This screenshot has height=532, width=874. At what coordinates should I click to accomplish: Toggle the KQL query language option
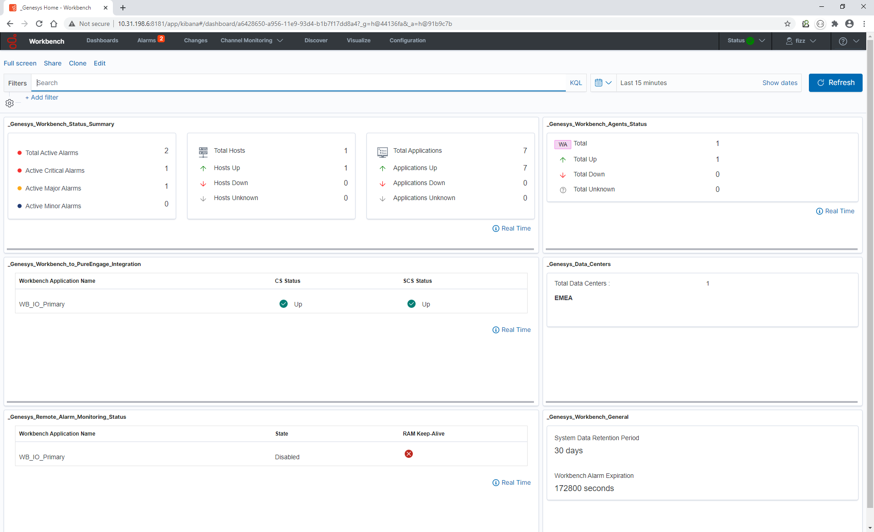click(576, 83)
